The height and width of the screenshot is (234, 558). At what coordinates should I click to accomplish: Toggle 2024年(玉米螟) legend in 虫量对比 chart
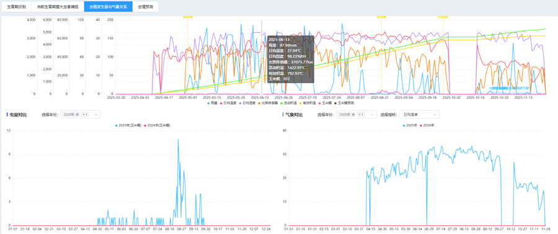point(157,125)
